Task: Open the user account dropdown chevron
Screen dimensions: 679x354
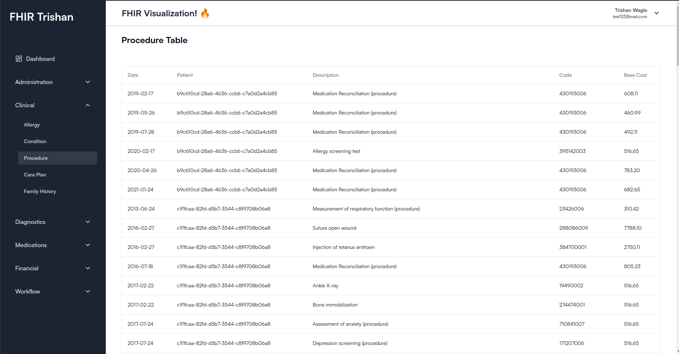Action: (657, 13)
